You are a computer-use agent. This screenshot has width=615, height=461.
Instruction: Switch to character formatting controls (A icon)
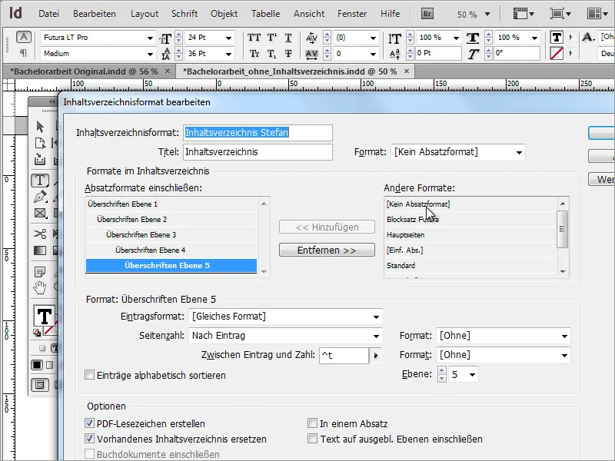click(24, 37)
